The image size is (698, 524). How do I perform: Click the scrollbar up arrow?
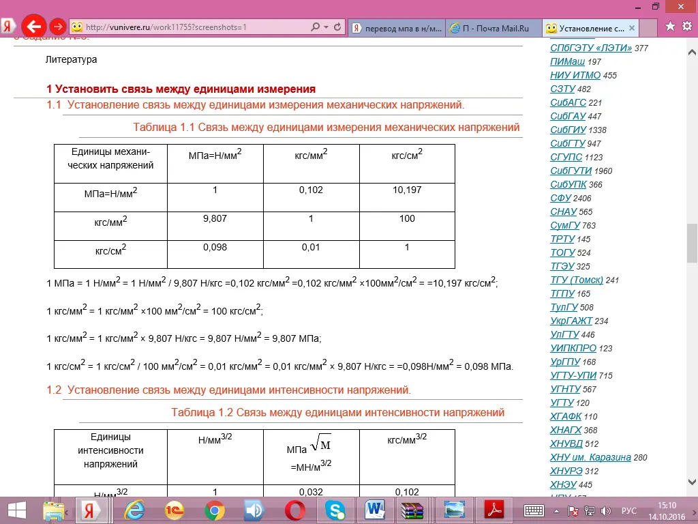click(692, 52)
